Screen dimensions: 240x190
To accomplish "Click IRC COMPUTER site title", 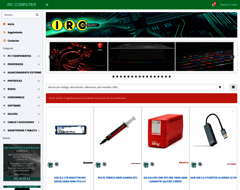I will [21, 5].
